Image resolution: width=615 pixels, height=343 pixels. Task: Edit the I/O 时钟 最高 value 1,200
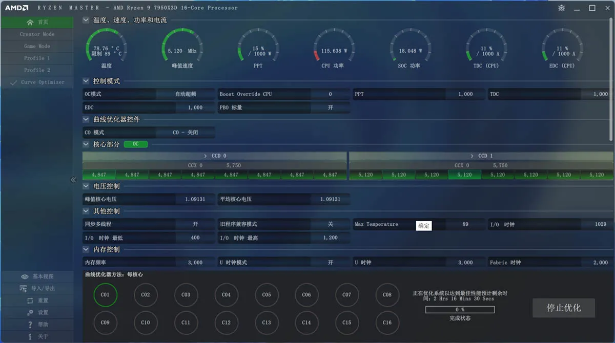click(330, 238)
